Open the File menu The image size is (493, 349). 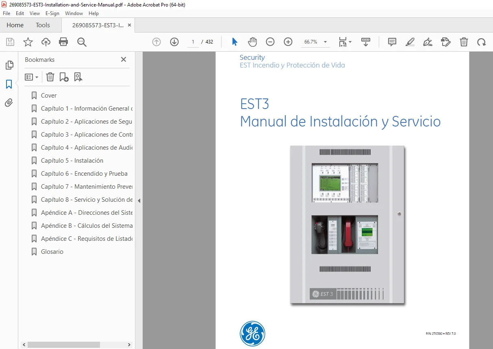pos(7,13)
